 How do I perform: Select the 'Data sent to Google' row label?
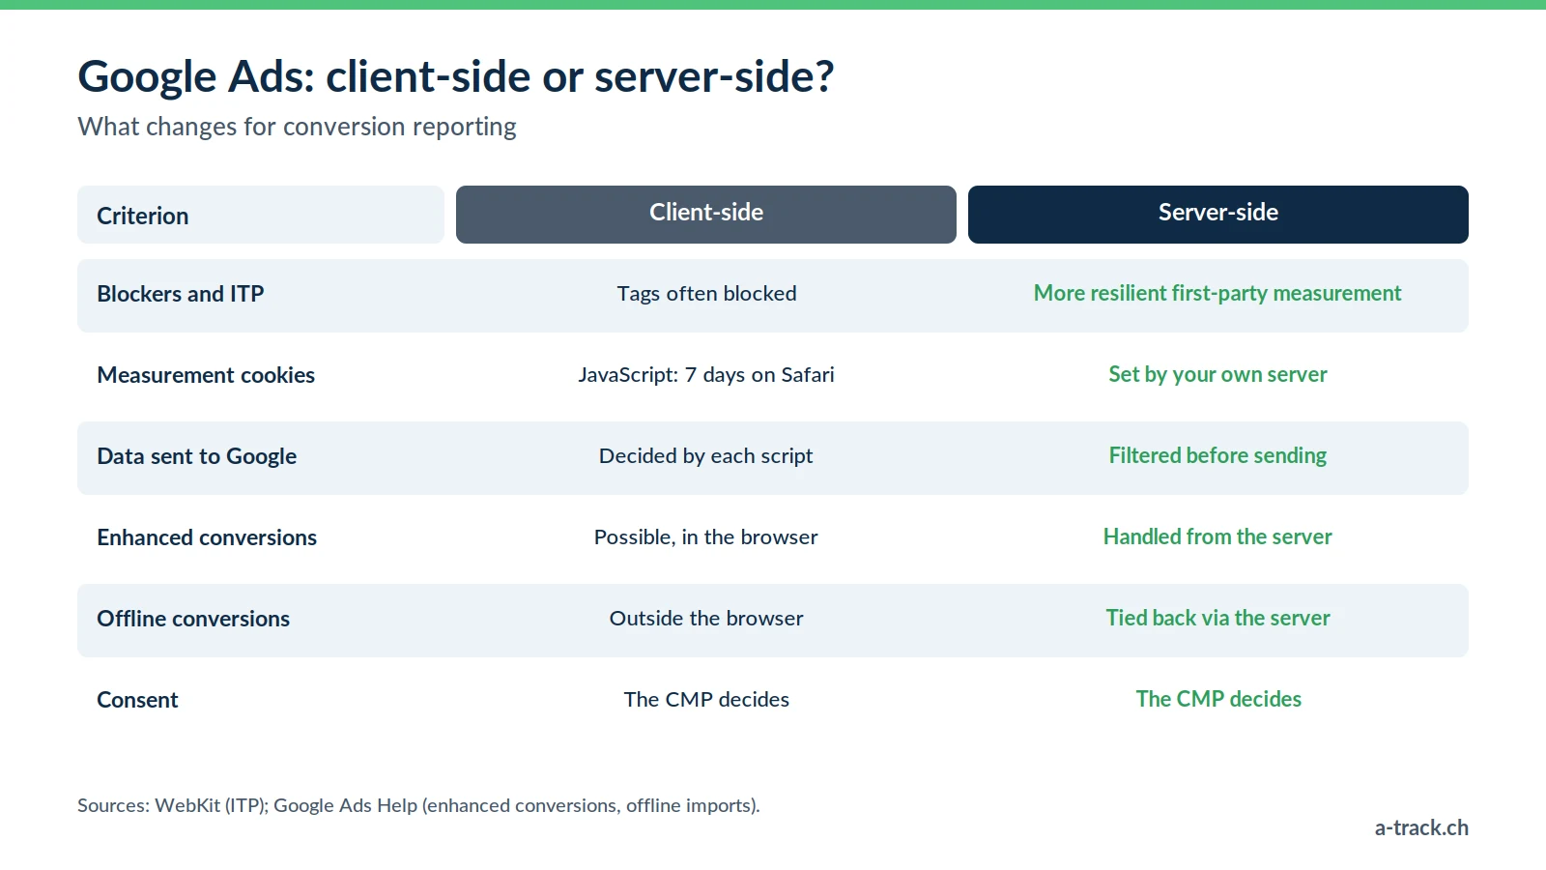coord(197,456)
